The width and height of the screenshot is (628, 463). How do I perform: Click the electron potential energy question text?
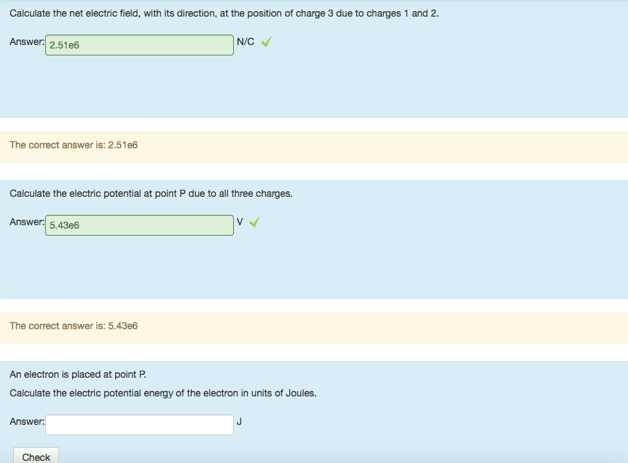(x=163, y=393)
